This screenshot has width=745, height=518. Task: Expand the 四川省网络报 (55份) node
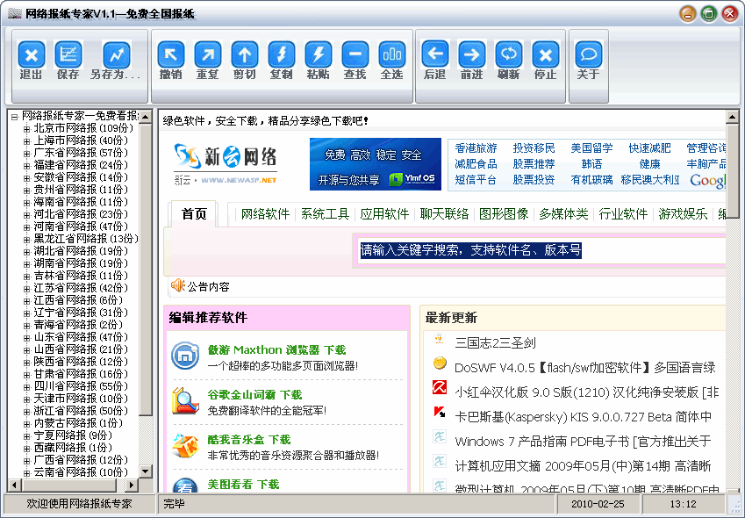click(26, 386)
